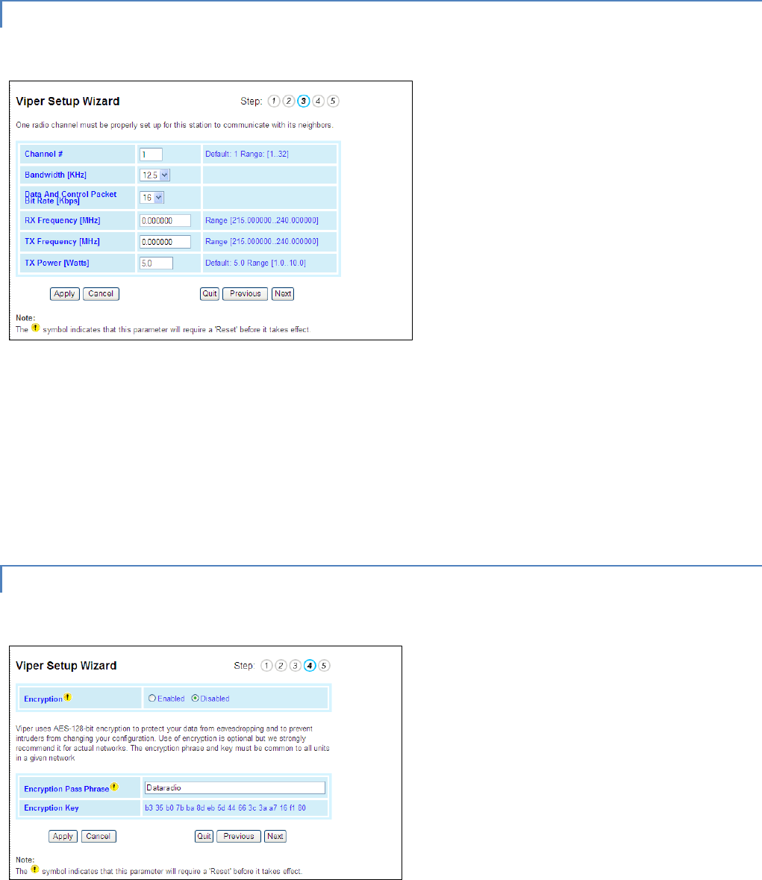
Task: Quit the wizard from the encryption step
Action: [x=204, y=836]
